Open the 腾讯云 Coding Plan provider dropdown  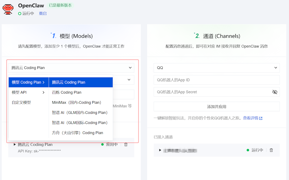point(71,68)
